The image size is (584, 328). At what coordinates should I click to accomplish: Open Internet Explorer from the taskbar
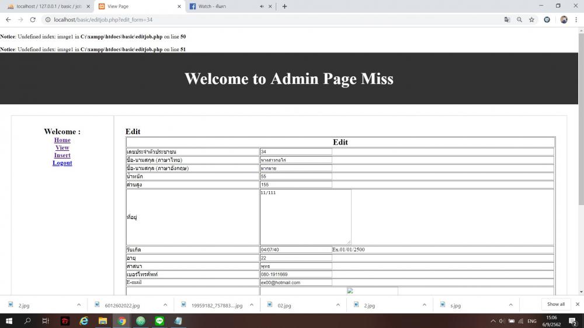coord(84,321)
